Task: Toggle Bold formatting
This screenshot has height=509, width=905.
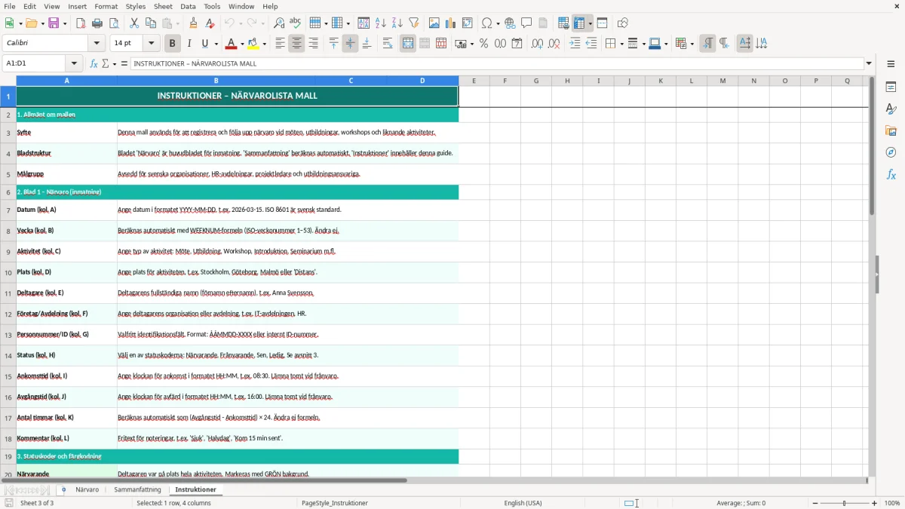Action: [172, 44]
